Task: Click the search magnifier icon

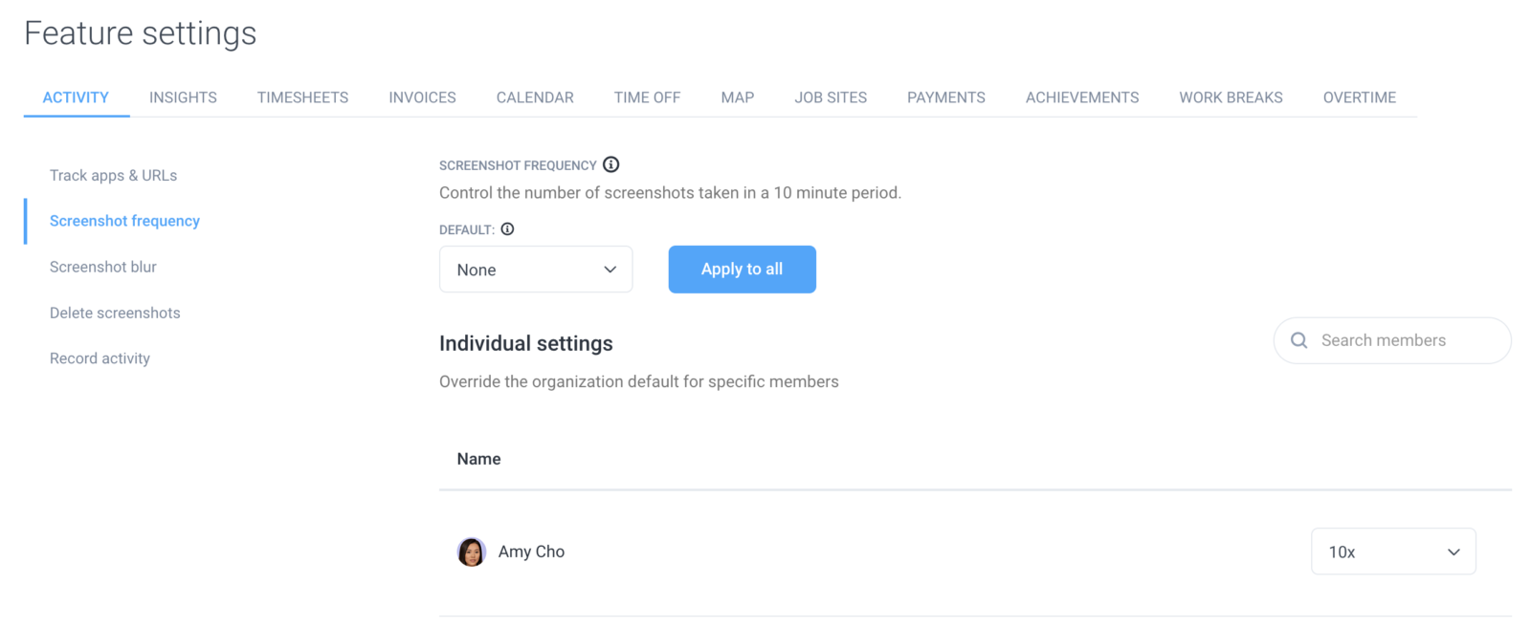Action: pyautogui.click(x=1298, y=340)
